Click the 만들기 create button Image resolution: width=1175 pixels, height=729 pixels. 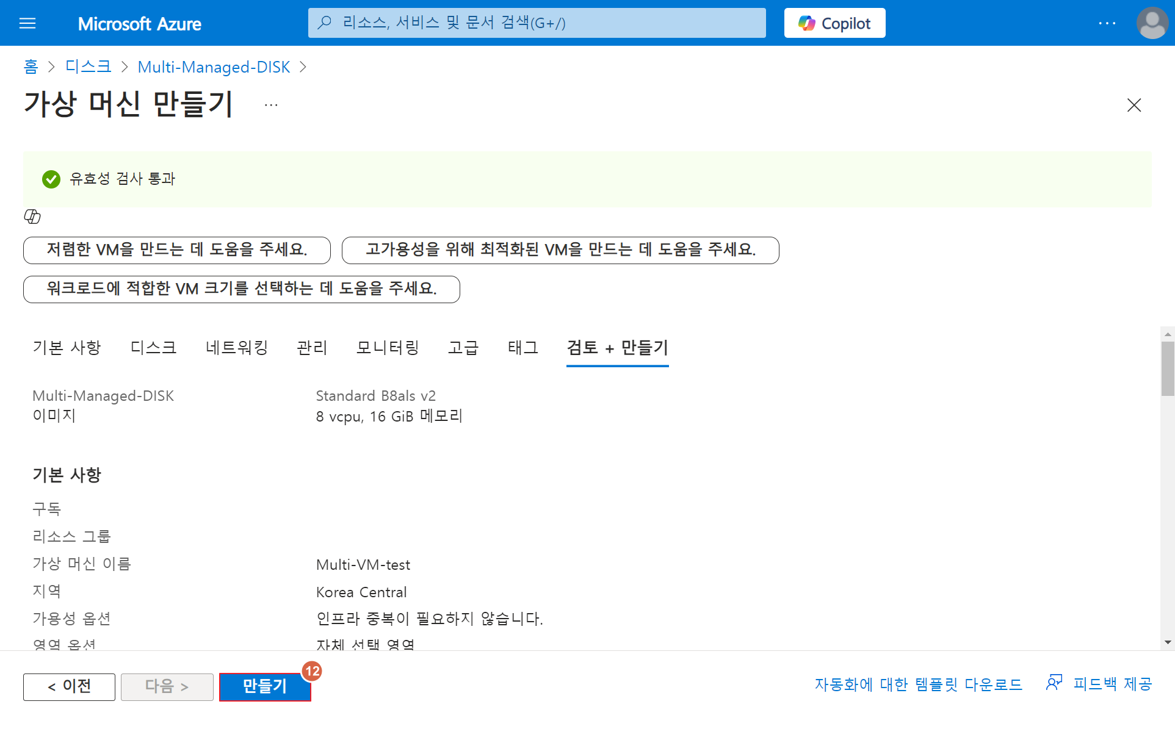(x=265, y=686)
